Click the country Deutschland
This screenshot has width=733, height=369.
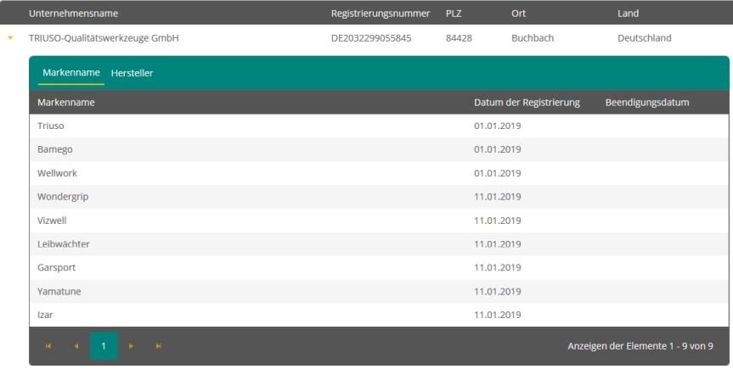tap(644, 38)
